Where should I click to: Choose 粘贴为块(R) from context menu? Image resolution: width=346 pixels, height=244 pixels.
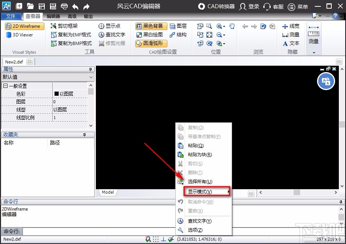204,155
